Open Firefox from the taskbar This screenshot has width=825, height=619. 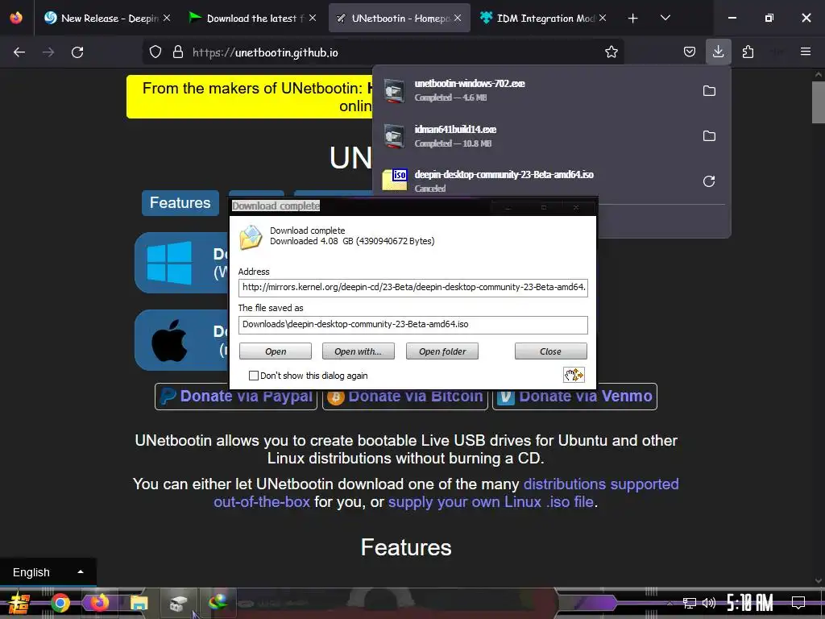pos(98,603)
